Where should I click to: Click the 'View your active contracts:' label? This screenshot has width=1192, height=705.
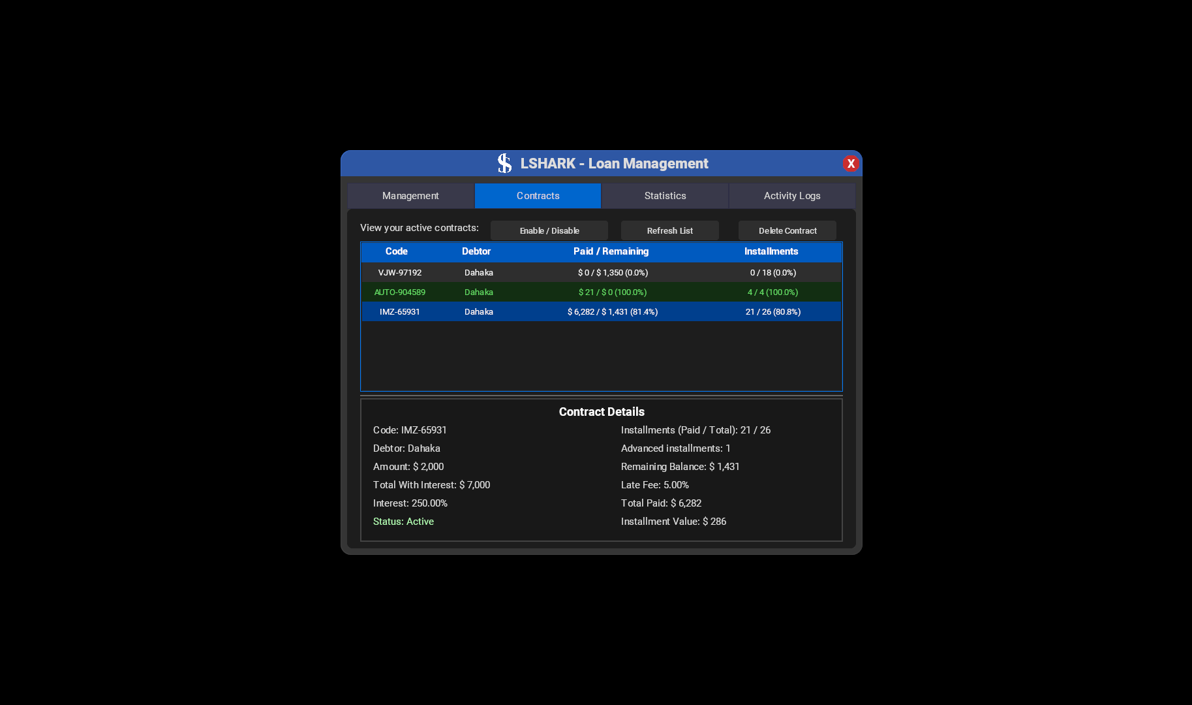pyautogui.click(x=420, y=228)
